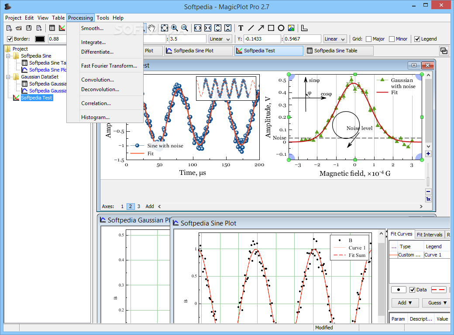This screenshot has height=335, width=454.
Task: Switch to the Softpedia Sine Table tab
Action: point(338,51)
